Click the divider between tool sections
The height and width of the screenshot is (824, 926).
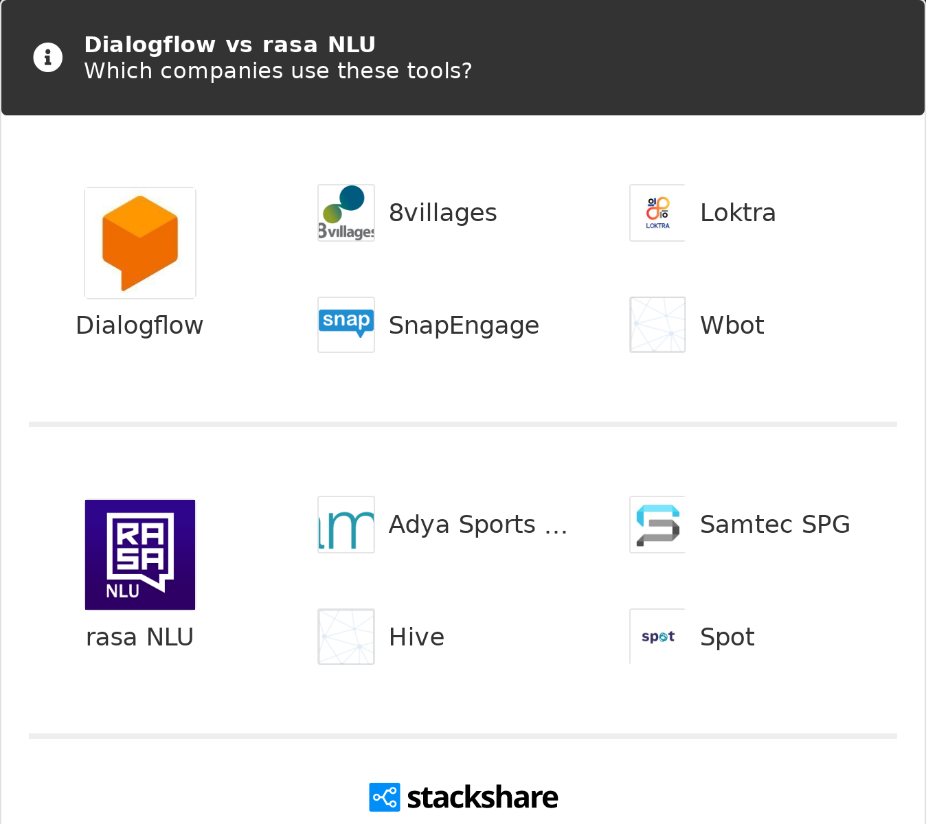click(x=463, y=423)
